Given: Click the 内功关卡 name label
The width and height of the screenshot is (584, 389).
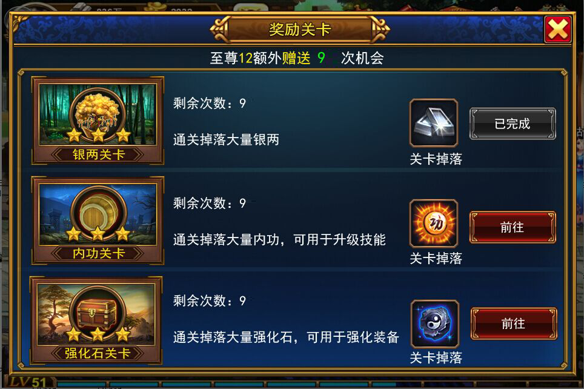Looking at the screenshot, I should 98,253.
